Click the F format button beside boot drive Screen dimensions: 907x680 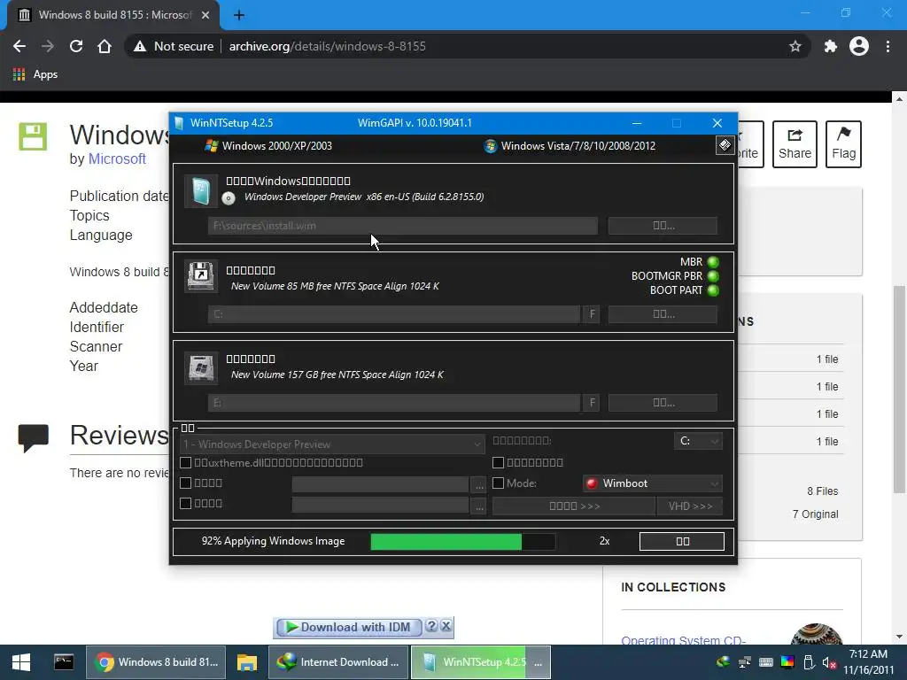(591, 314)
